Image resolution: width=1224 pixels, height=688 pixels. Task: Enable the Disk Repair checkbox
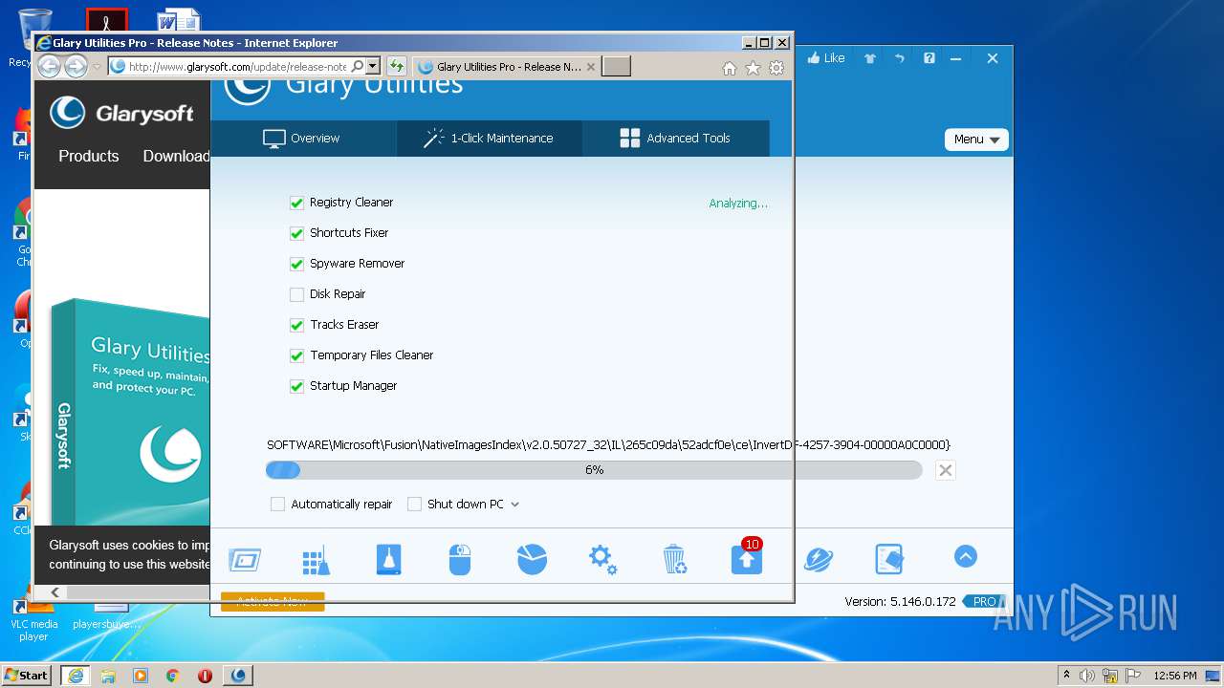(296, 294)
